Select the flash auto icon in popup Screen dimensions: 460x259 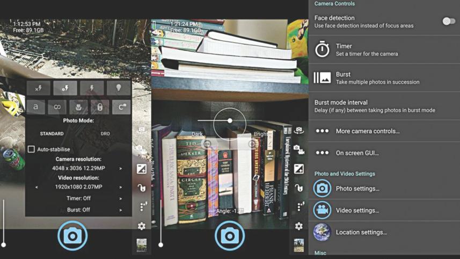[x=65, y=88]
